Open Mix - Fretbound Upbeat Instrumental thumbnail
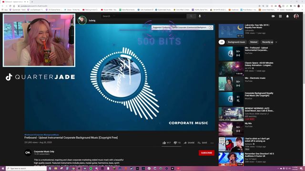 [231, 54]
